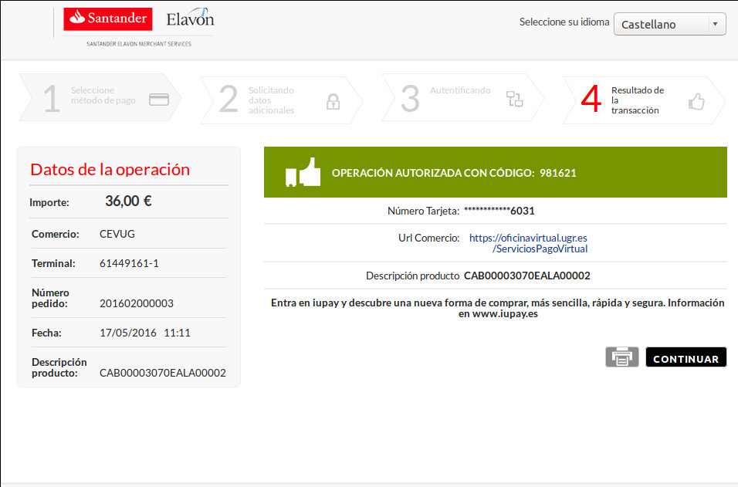Open the Castellano language dropdown

[669, 25]
